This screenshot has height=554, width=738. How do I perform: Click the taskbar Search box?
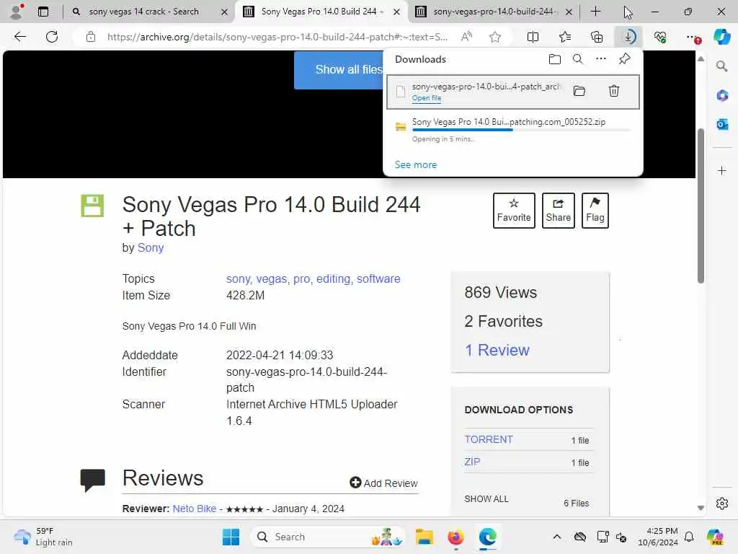[x=329, y=537]
